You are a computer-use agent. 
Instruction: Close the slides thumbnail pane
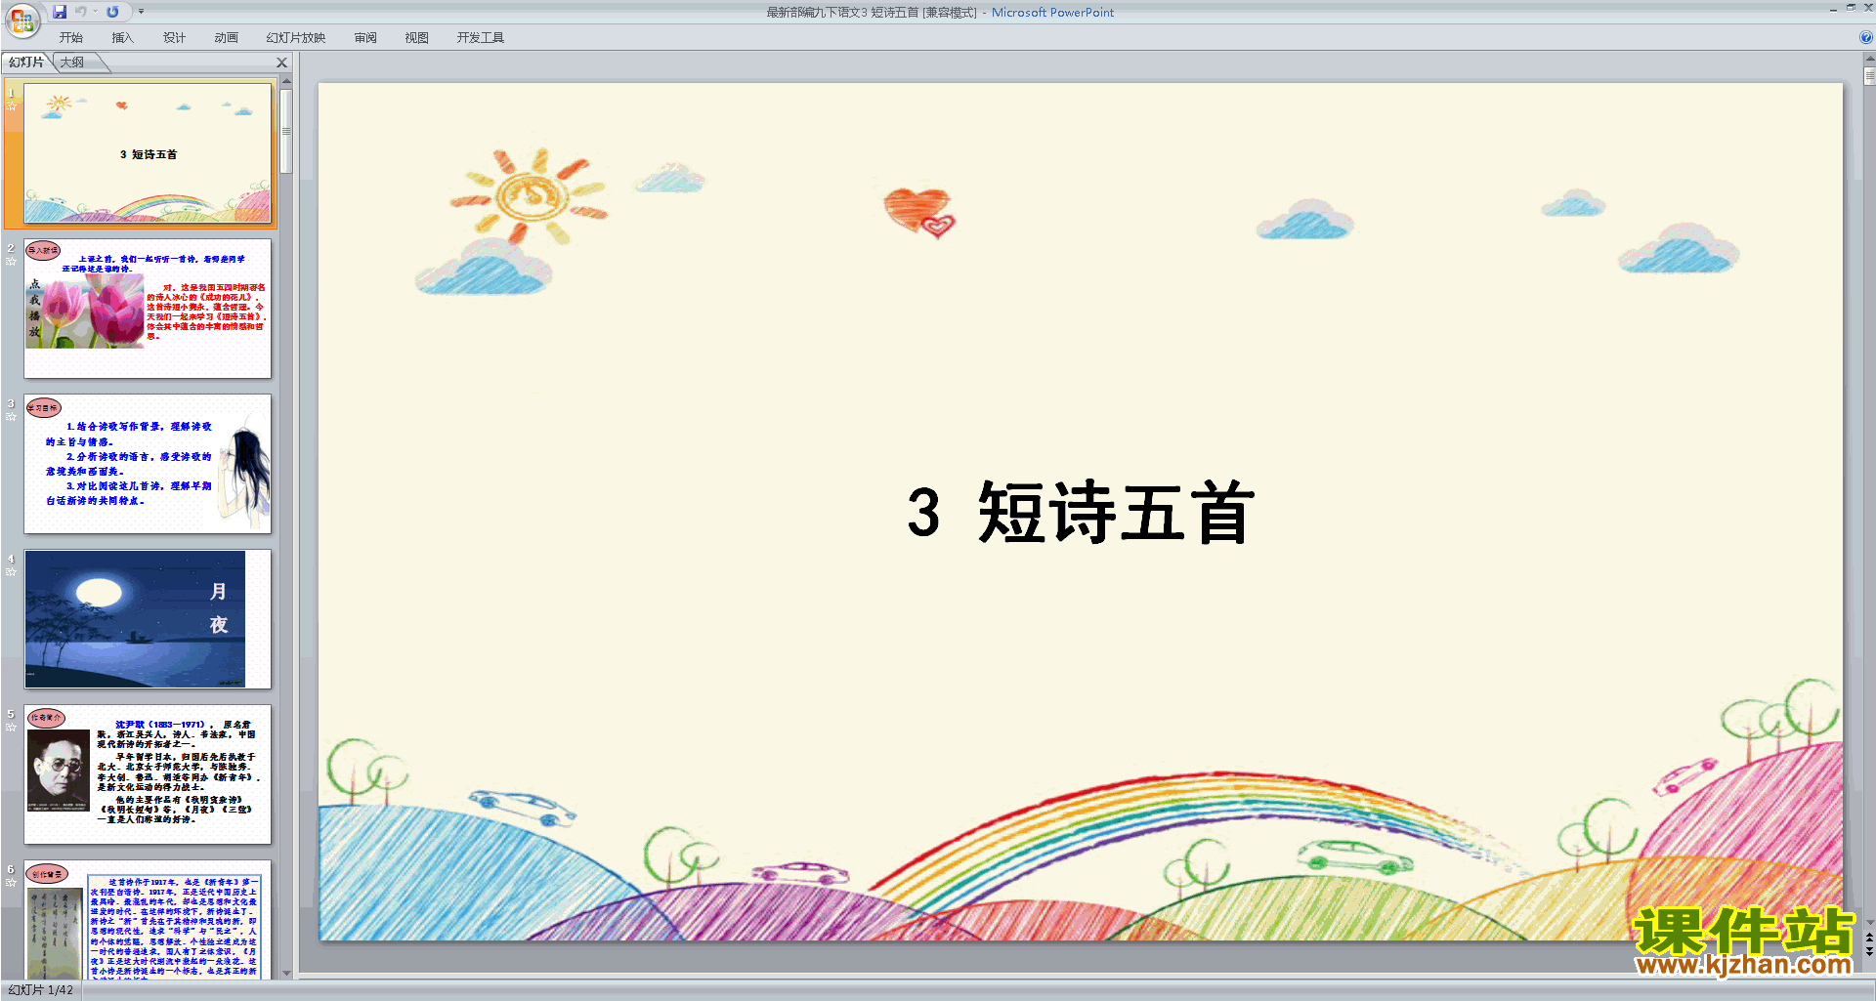point(282,63)
